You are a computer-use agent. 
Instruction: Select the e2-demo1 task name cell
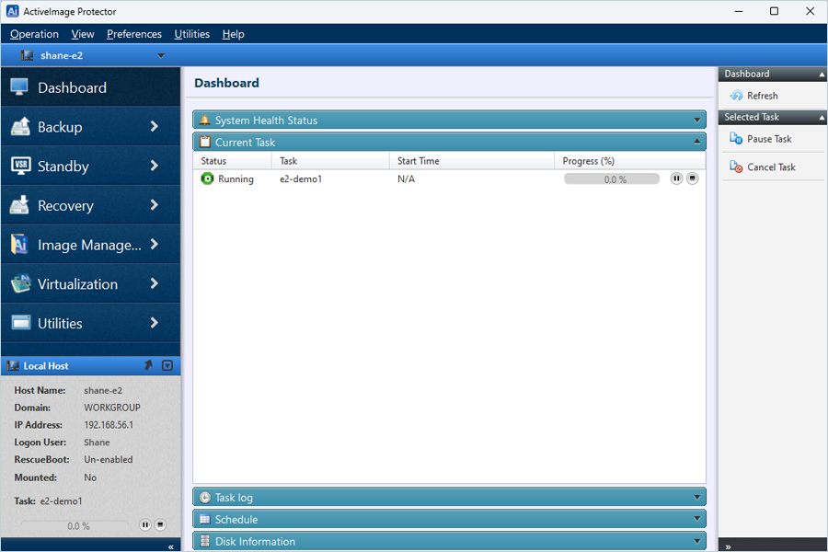coord(301,179)
